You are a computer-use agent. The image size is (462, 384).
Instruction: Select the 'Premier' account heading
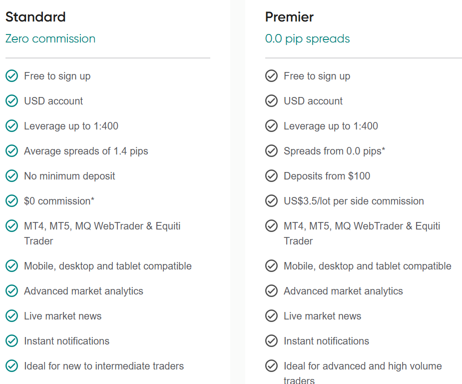pos(289,17)
